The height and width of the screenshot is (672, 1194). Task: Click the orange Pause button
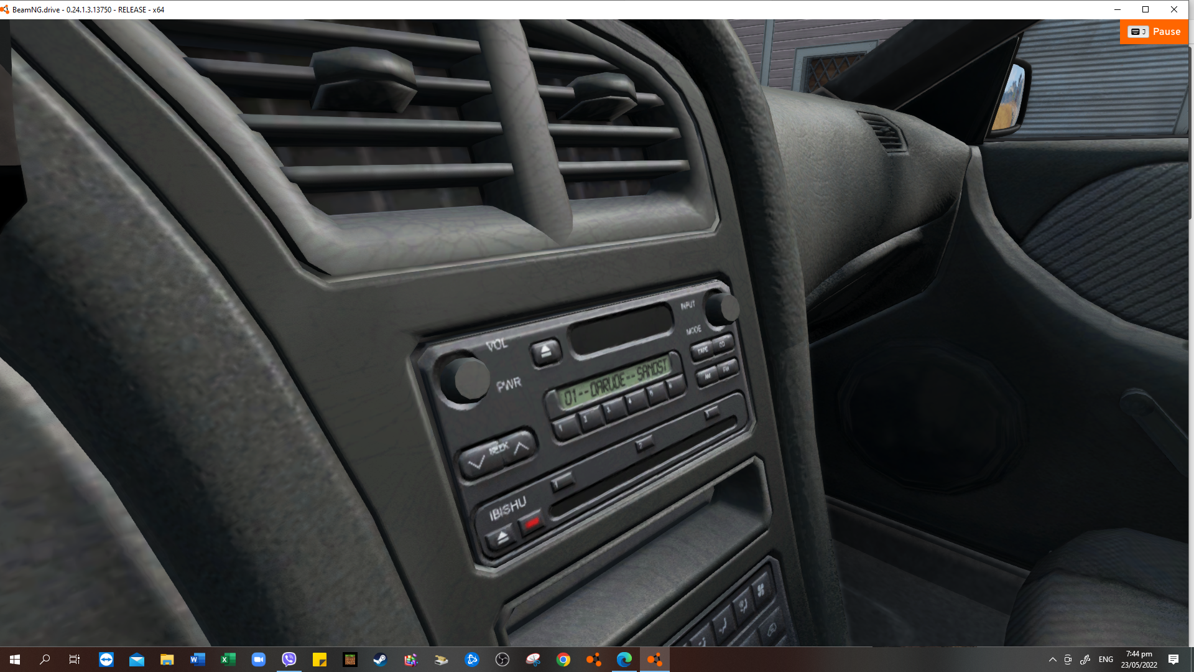(1154, 32)
